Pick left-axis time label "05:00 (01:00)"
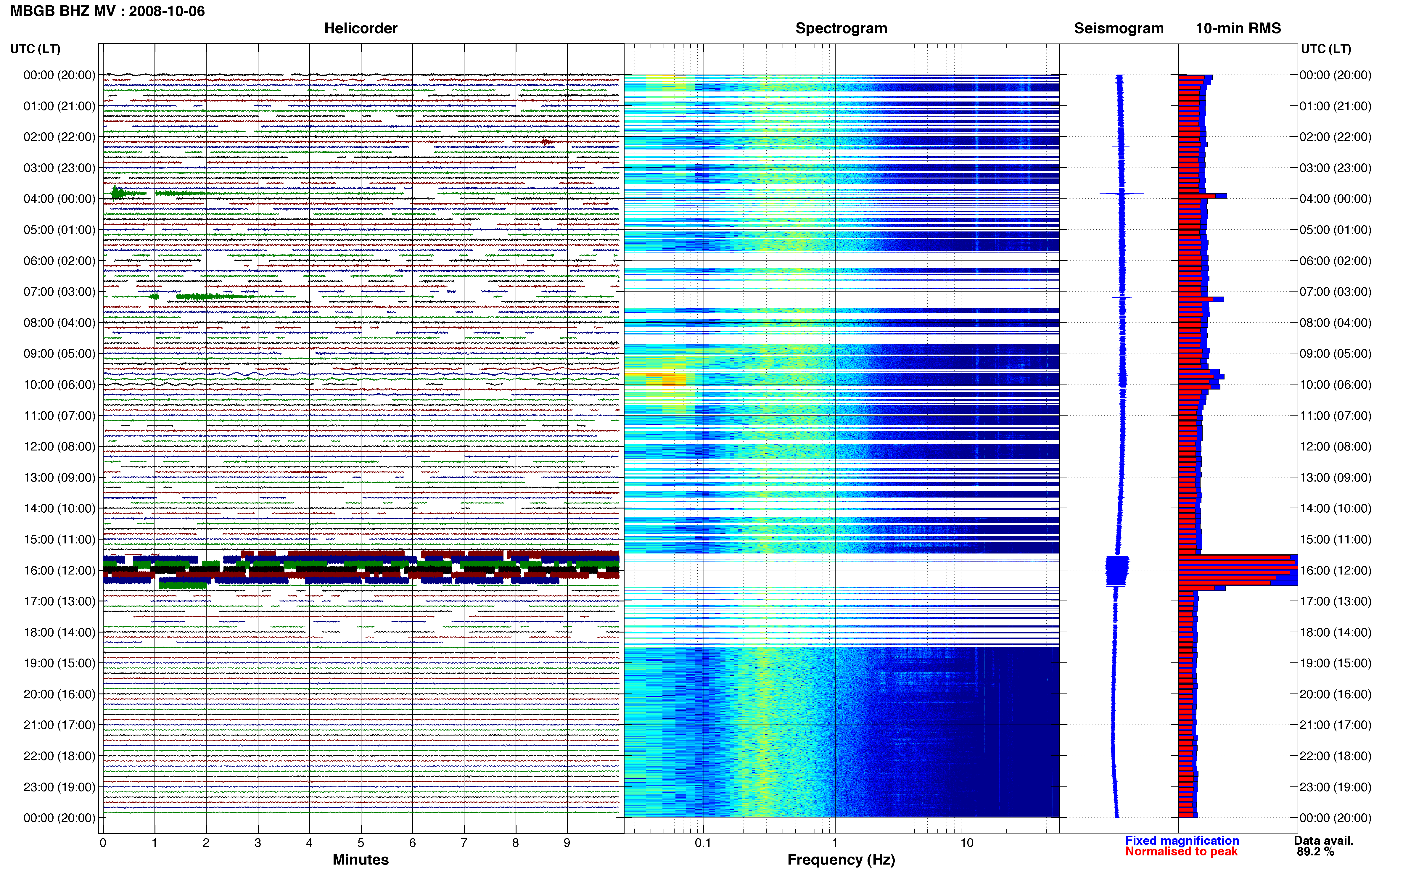The height and width of the screenshot is (877, 1403). tap(59, 230)
